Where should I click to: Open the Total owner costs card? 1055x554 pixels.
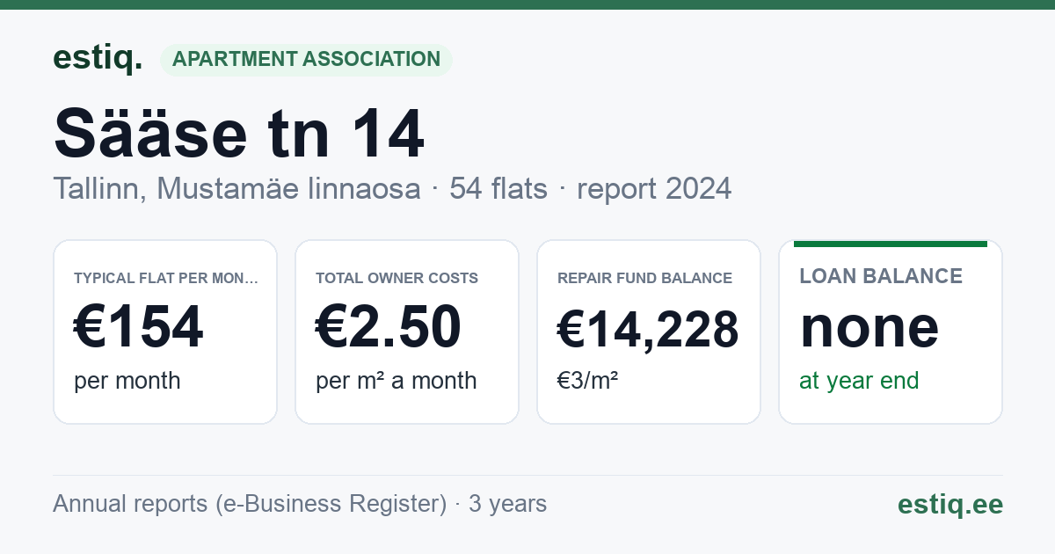(x=407, y=332)
